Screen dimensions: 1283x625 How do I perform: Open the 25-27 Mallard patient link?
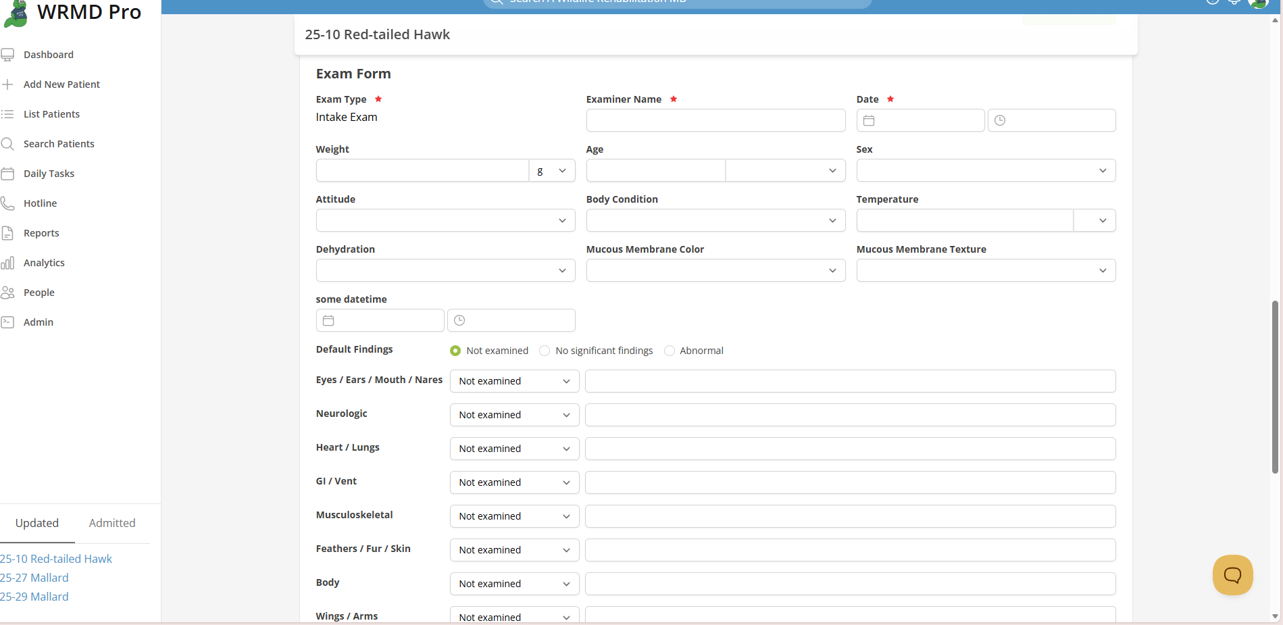[x=34, y=578]
